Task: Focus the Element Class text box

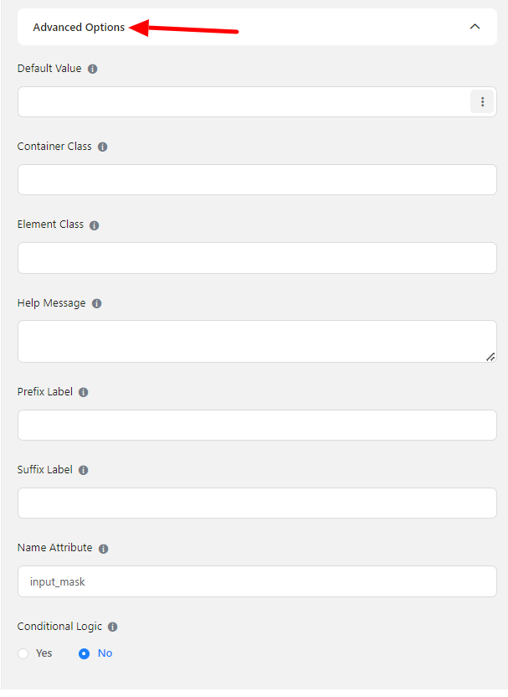Action: pos(257,258)
